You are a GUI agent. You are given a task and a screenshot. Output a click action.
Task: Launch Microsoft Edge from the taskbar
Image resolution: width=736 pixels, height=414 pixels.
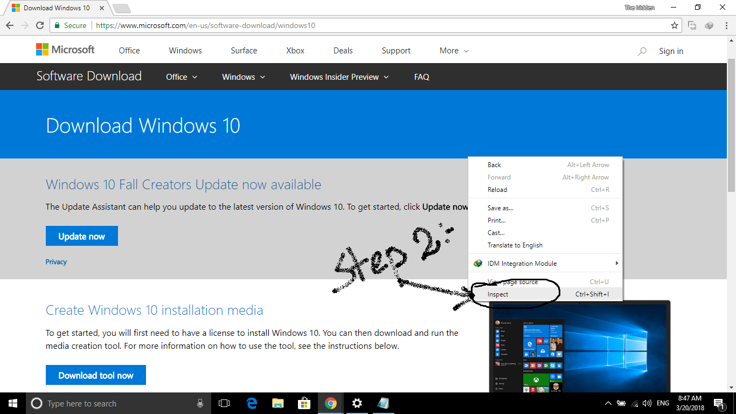click(252, 403)
